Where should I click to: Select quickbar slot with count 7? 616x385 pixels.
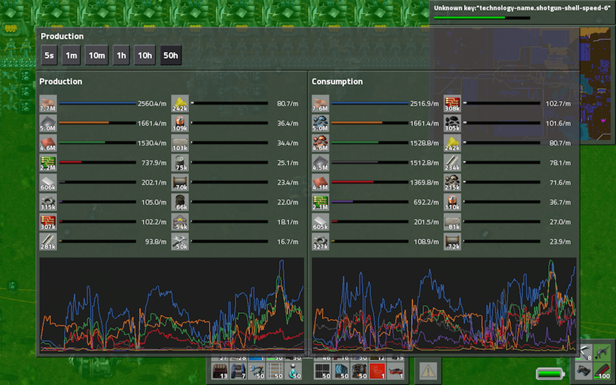coord(238,371)
